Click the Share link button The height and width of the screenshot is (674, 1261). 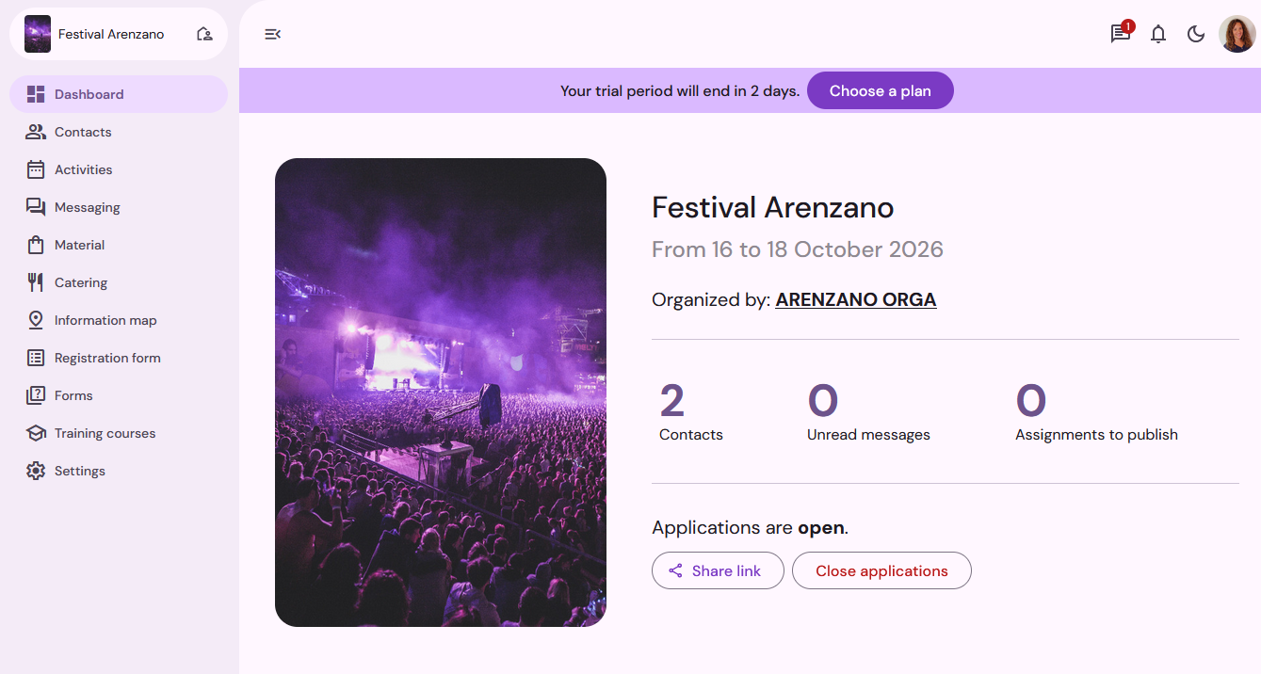click(718, 570)
